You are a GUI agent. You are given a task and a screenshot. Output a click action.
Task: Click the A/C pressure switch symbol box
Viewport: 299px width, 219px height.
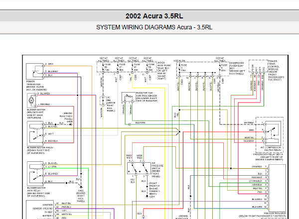coord(139,168)
